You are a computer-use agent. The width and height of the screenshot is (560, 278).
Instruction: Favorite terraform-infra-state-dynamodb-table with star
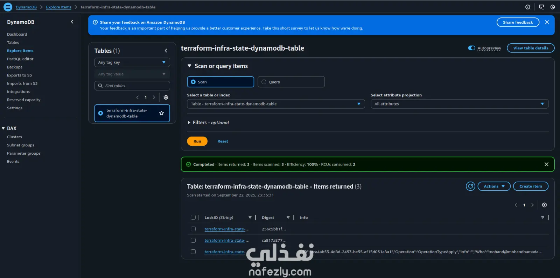[x=161, y=113]
